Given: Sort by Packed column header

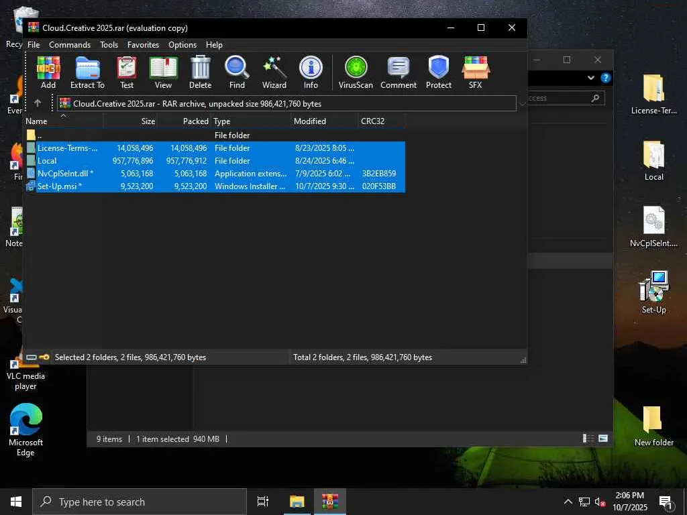Looking at the screenshot, I should [x=184, y=121].
